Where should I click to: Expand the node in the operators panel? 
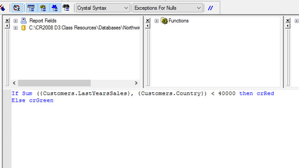pos(297,21)
